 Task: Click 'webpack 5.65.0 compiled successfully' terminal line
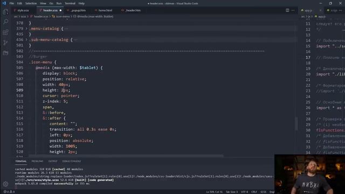pyautogui.click(x=52, y=183)
